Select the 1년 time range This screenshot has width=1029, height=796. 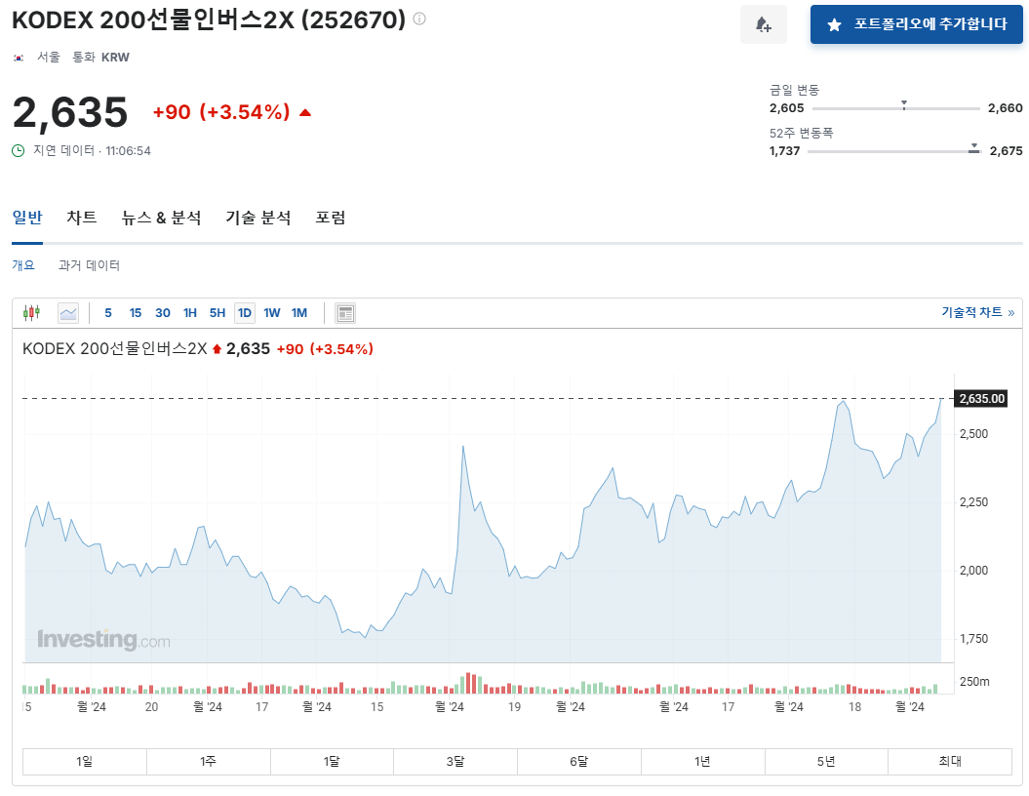[x=702, y=761]
